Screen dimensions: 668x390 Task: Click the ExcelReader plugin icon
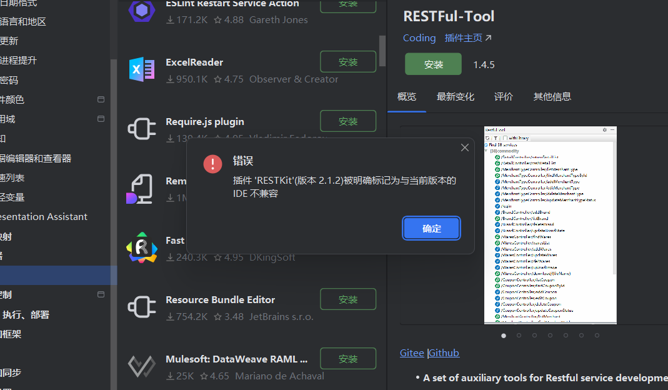coord(142,69)
